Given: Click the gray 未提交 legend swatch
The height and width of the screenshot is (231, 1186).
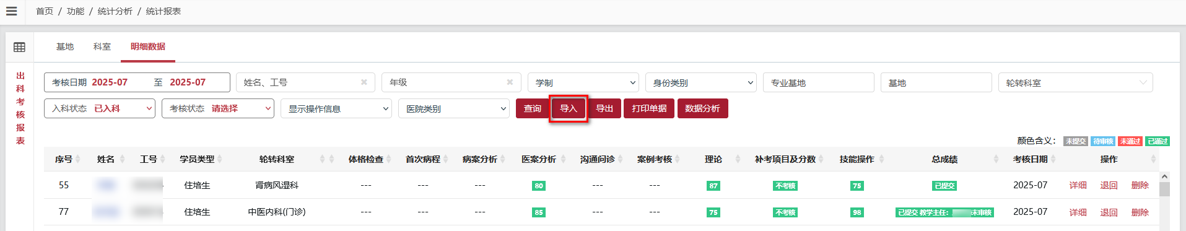Looking at the screenshot, I should tap(1076, 141).
